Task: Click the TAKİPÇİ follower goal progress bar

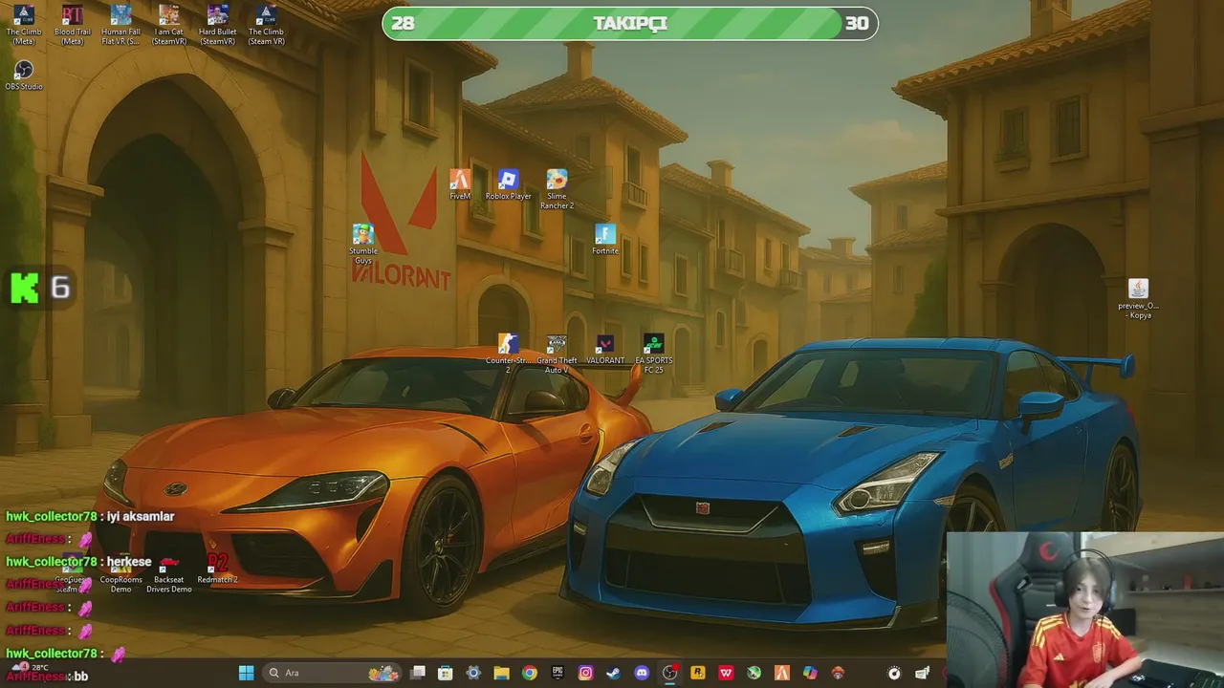Action: click(x=630, y=23)
